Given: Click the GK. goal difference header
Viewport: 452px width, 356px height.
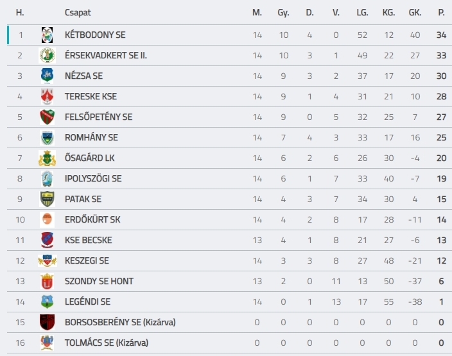Looking at the screenshot, I should 415,13.
